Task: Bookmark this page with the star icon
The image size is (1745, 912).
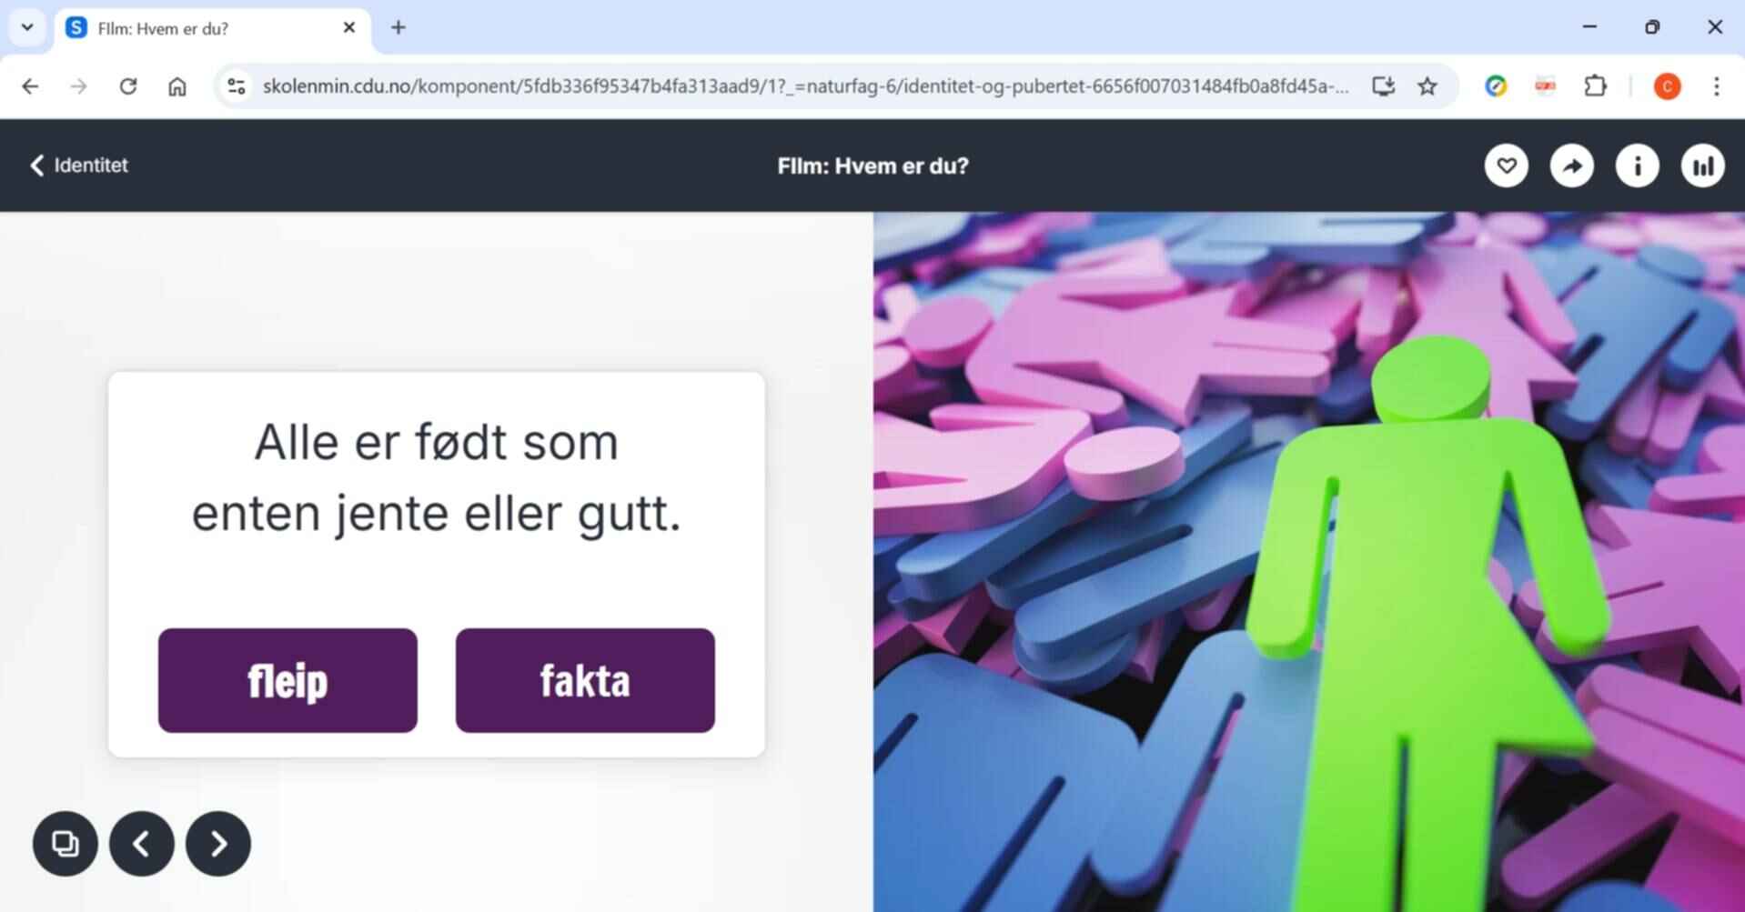Action: 1427,86
